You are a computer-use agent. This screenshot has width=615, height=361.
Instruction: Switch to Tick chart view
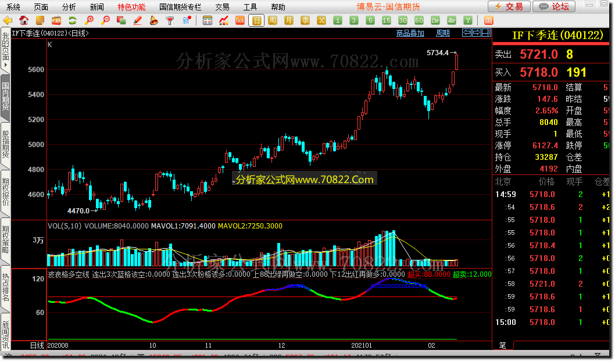pos(240,20)
